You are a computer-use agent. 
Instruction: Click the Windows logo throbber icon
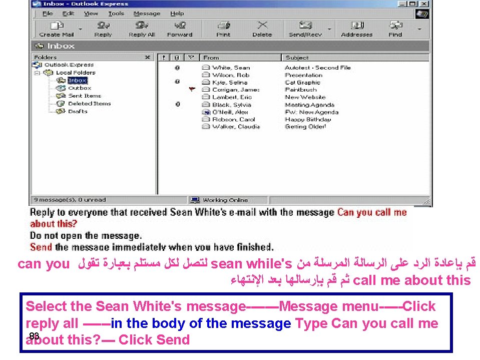(x=422, y=14)
